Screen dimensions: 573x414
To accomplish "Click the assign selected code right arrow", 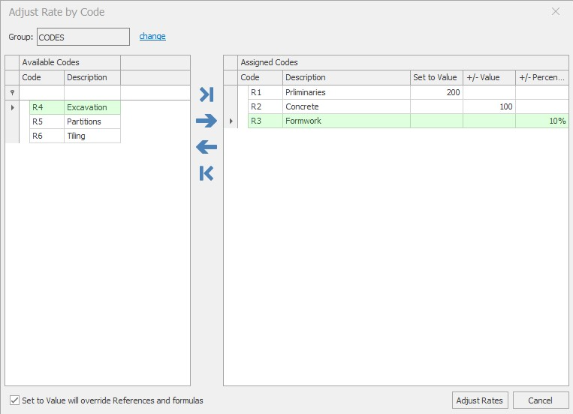I will point(207,121).
